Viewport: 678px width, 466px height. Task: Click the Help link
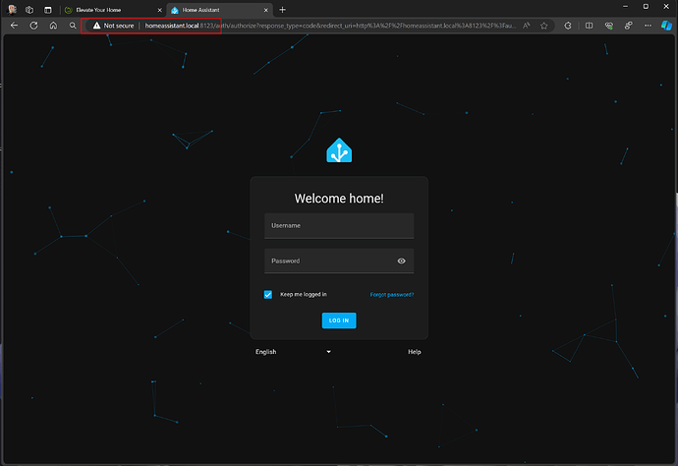pos(415,351)
